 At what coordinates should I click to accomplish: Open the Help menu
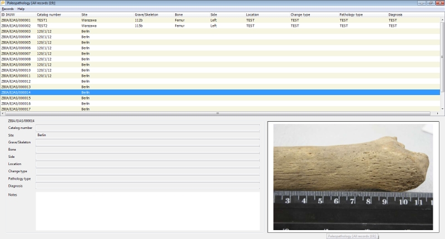click(21, 9)
